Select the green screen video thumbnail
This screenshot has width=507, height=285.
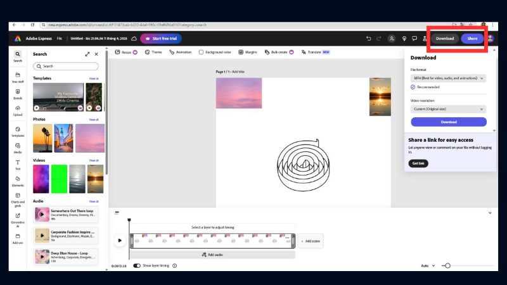59,179
